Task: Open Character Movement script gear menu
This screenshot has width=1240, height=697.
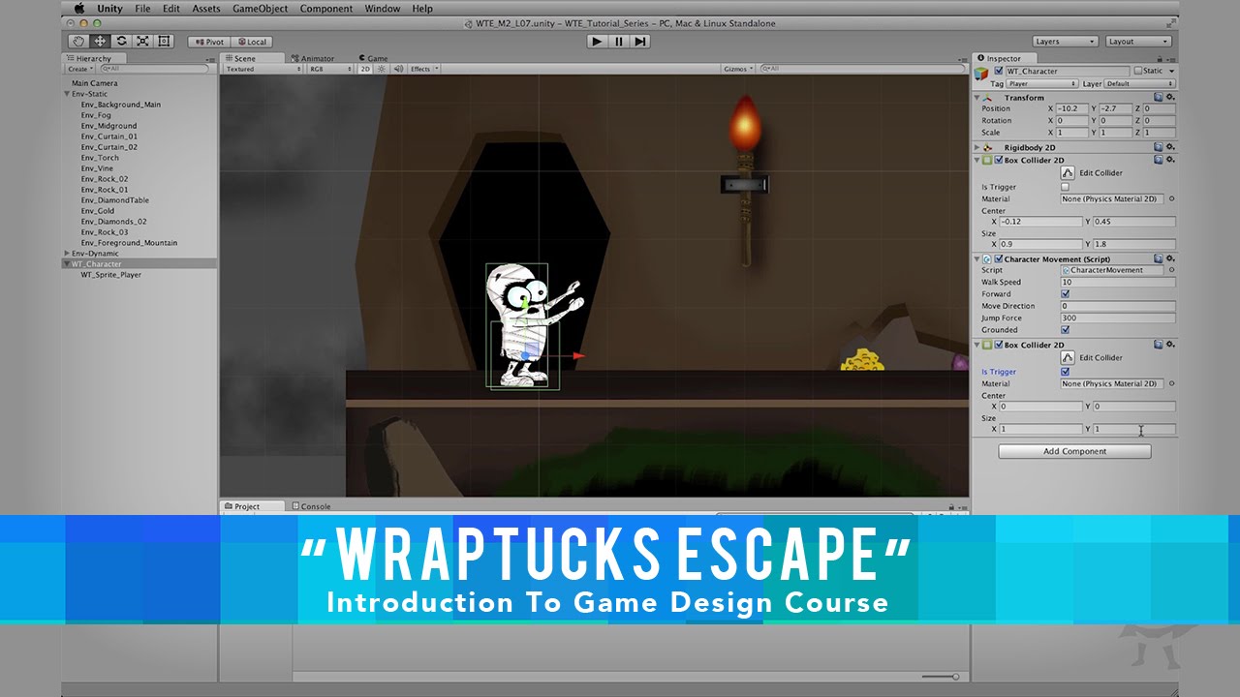Action: tap(1170, 258)
